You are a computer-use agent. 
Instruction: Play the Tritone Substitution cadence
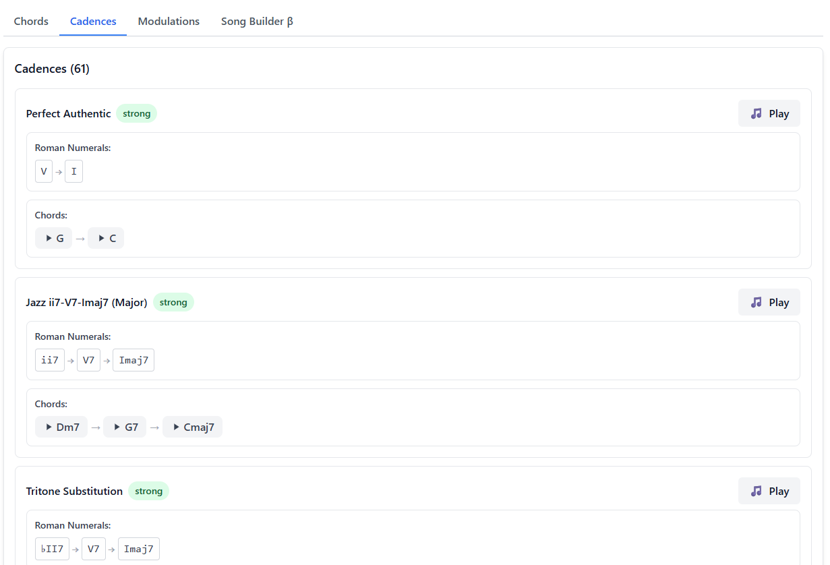[769, 491]
